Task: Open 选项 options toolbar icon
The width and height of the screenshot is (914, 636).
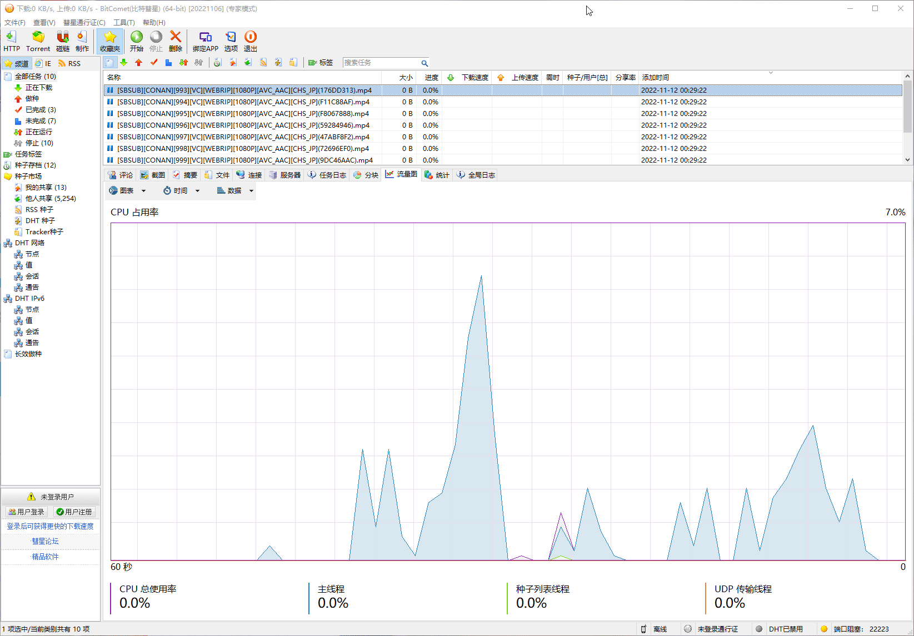Action: pos(231,41)
